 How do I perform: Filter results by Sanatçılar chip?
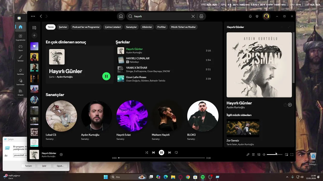(131, 27)
